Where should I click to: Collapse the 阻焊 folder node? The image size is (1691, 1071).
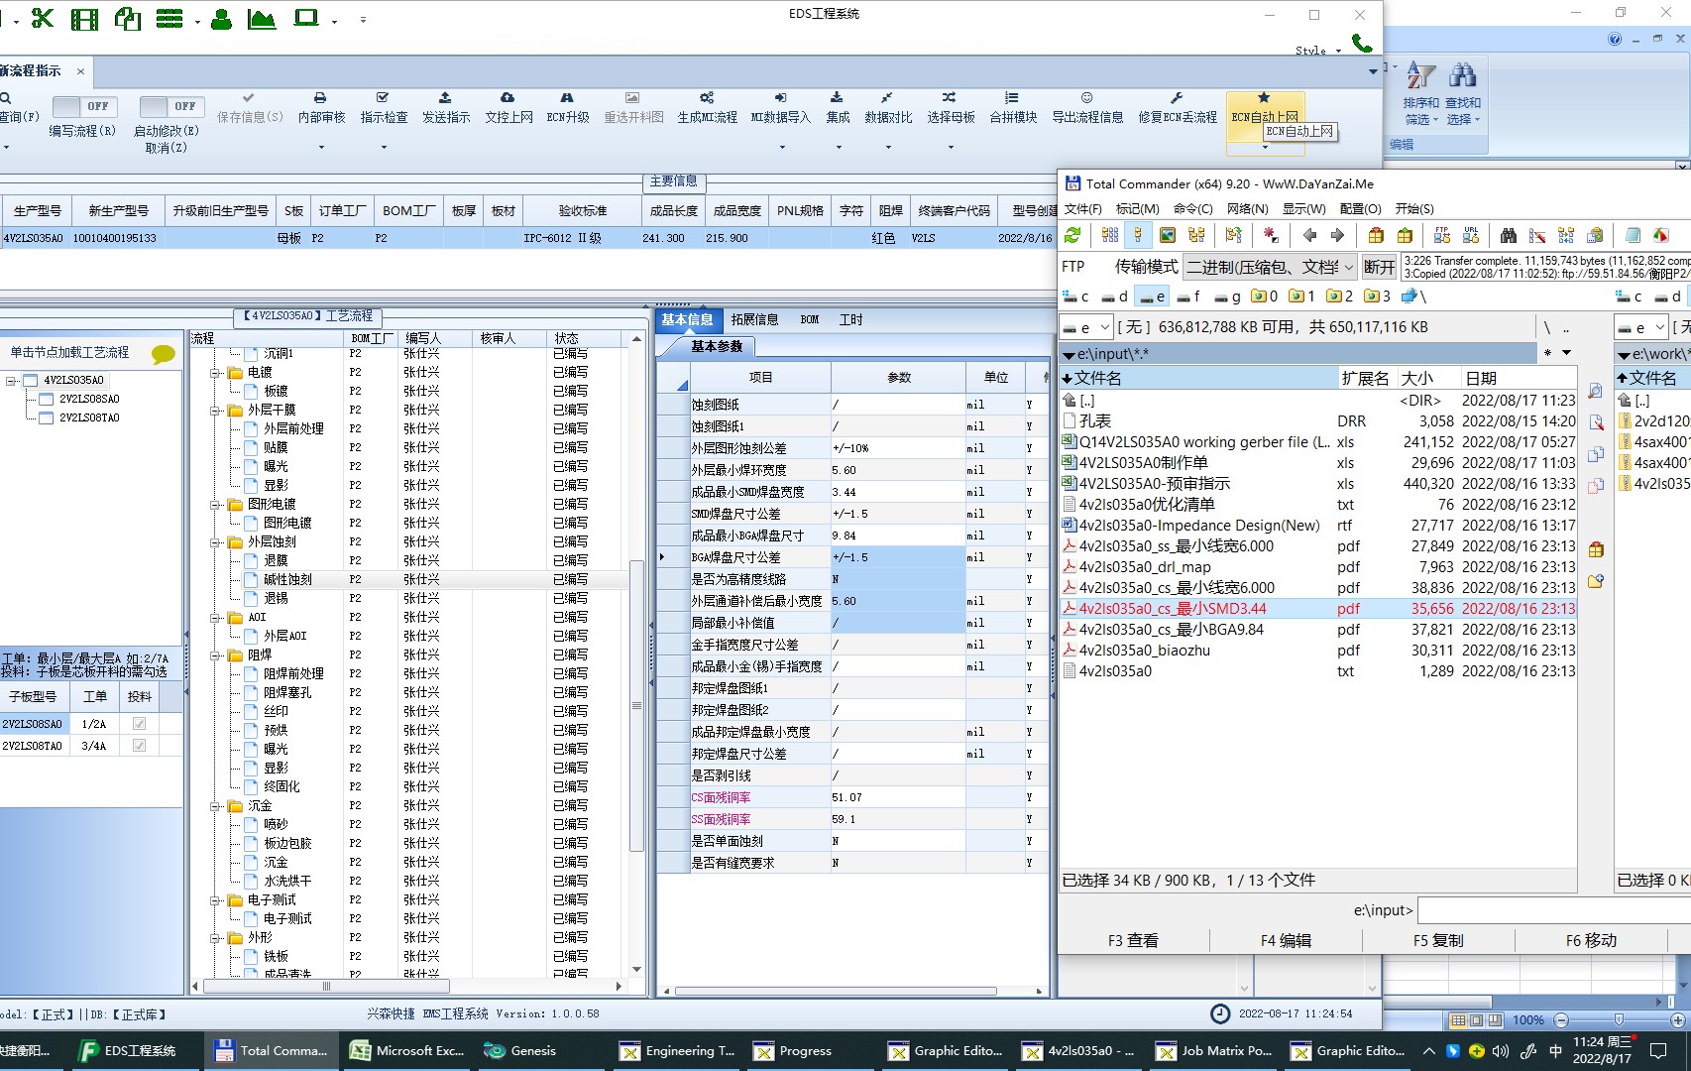pyautogui.click(x=215, y=655)
